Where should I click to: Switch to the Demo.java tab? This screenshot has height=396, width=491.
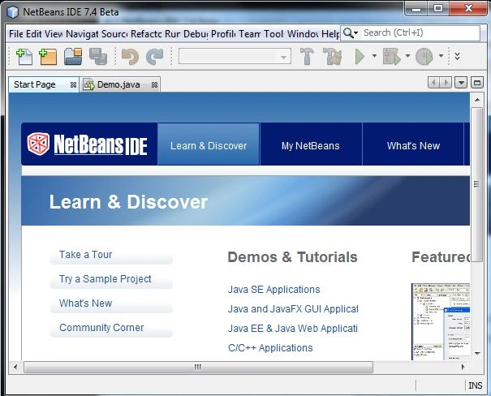point(120,84)
